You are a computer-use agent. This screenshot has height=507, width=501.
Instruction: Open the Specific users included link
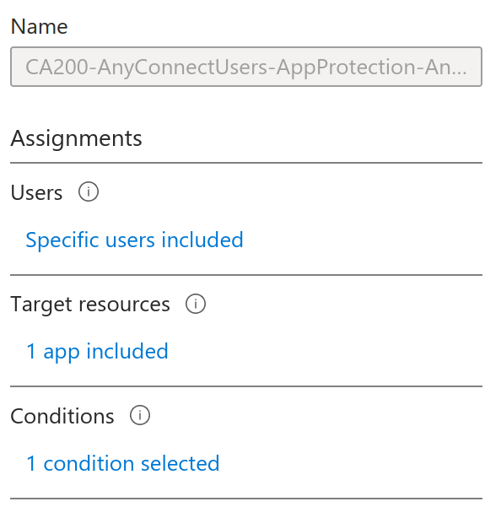click(134, 240)
